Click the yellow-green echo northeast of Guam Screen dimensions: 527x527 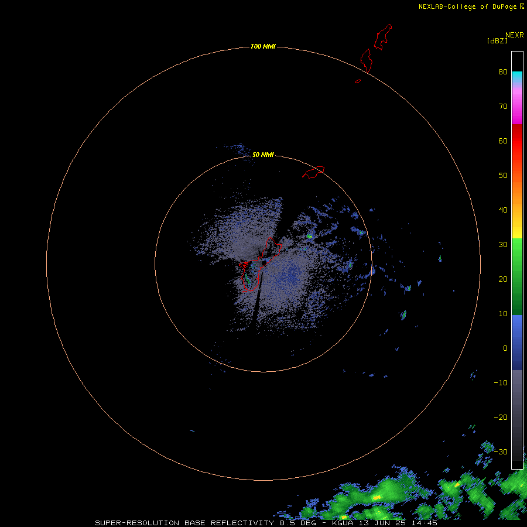coord(309,237)
